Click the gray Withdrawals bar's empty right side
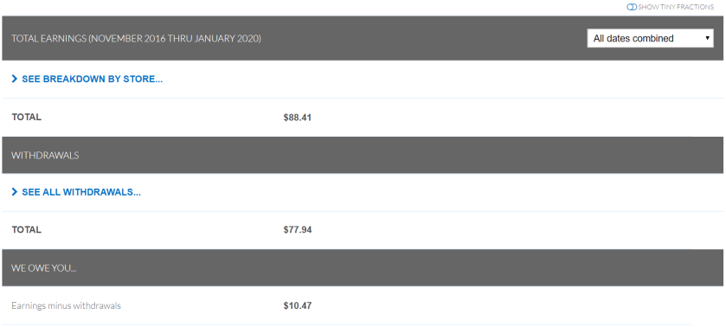This screenshot has width=726, height=327. click(x=510, y=155)
